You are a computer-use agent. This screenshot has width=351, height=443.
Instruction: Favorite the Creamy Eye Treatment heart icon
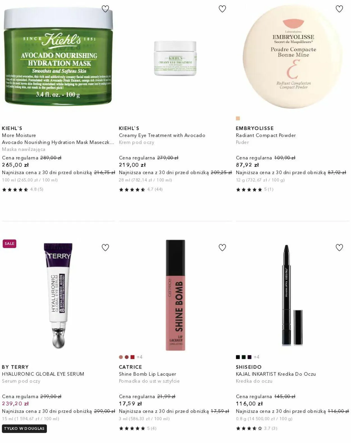(x=222, y=9)
